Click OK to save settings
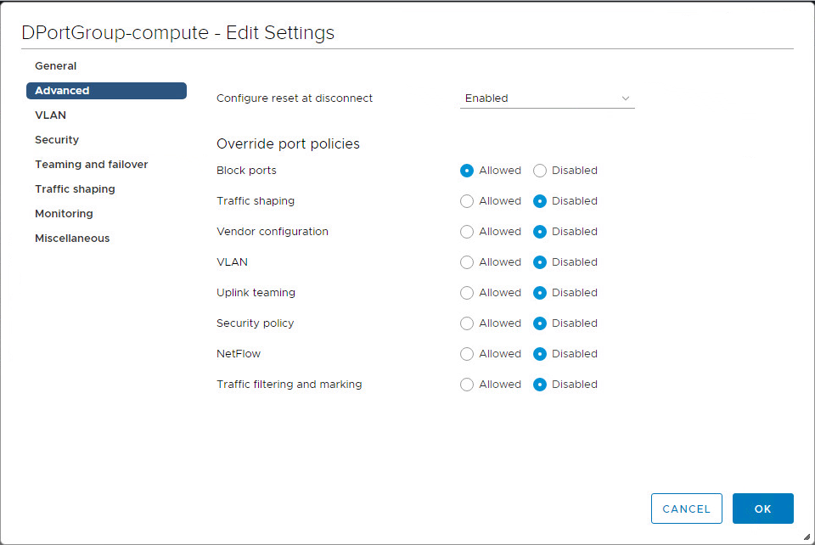The height and width of the screenshot is (545, 815). click(762, 508)
